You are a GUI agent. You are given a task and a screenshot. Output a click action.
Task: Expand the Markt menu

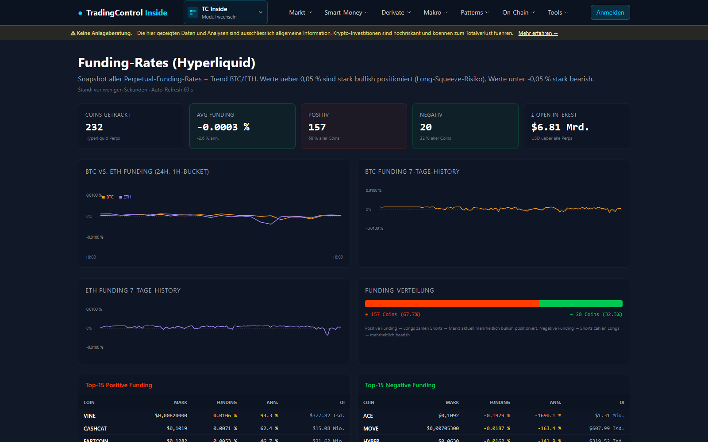(300, 12)
